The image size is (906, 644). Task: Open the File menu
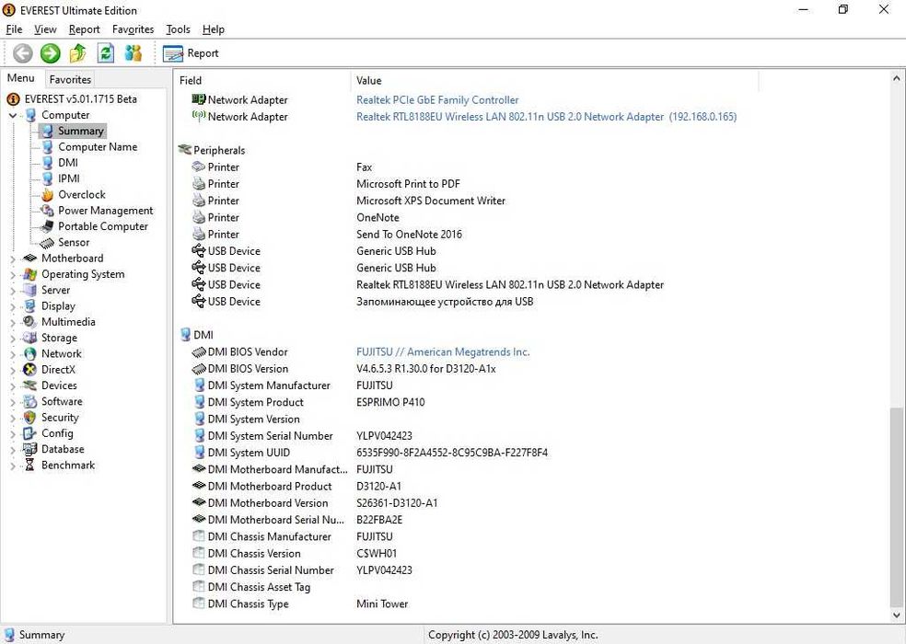pos(14,29)
